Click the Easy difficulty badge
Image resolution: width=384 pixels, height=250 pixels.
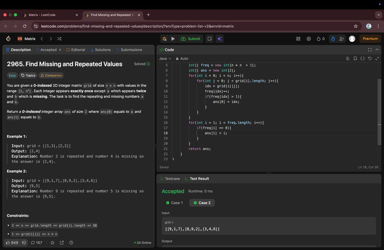click(12, 76)
